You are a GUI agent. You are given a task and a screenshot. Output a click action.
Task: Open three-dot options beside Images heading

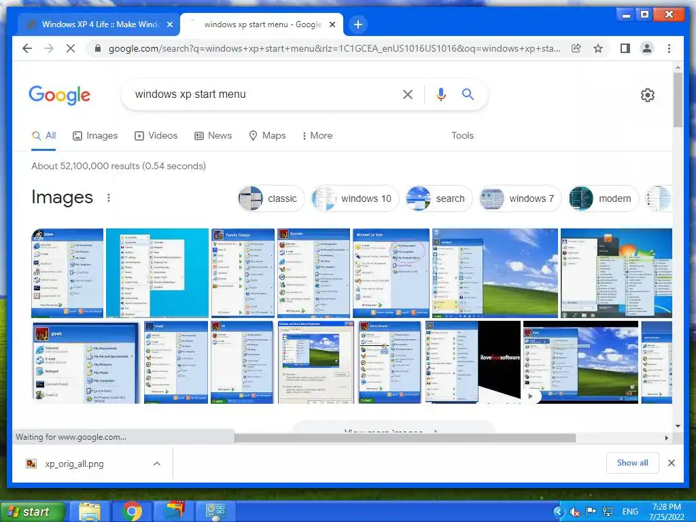109,198
